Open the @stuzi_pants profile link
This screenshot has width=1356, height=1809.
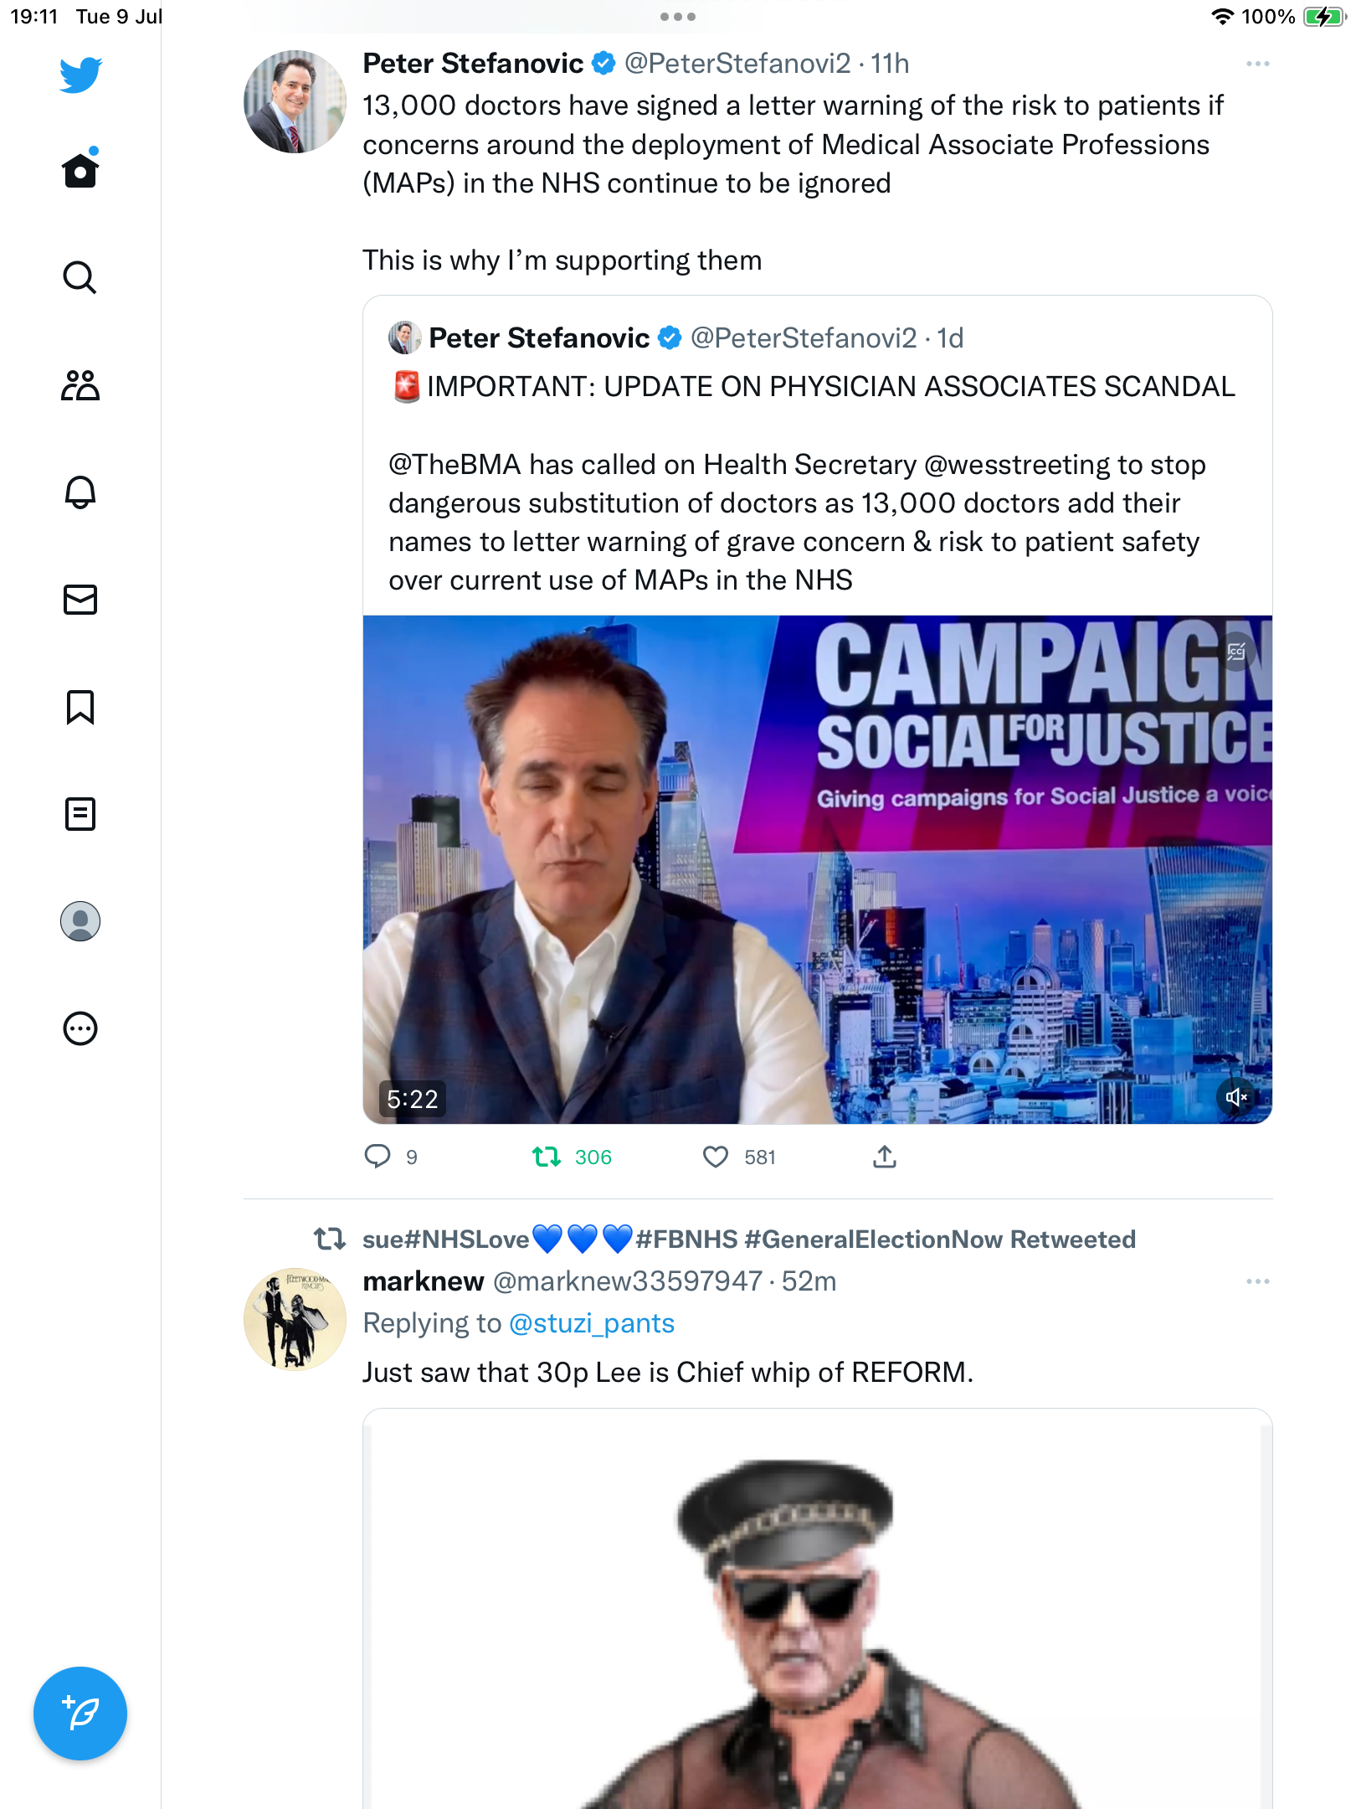(x=591, y=1323)
